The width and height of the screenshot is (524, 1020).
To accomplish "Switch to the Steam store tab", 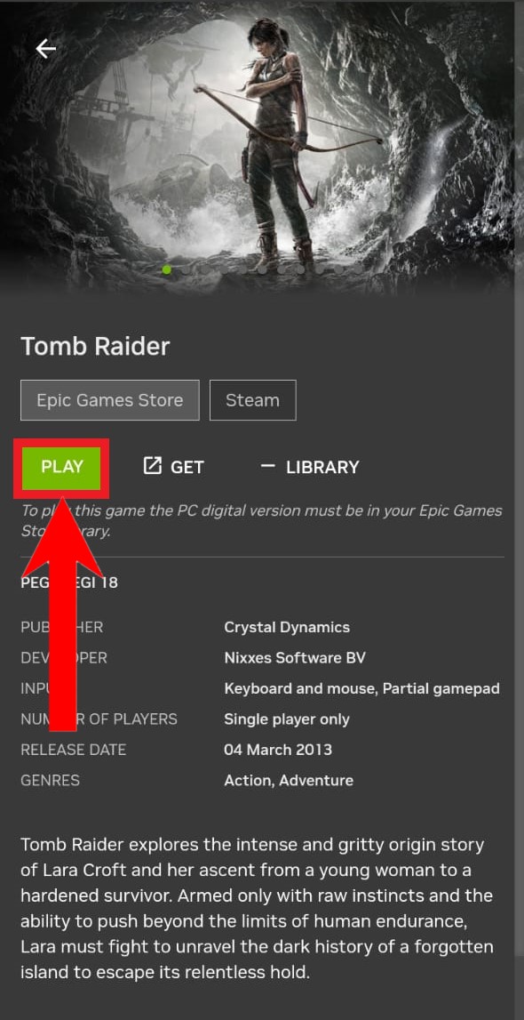I will (x=252, y=400).
